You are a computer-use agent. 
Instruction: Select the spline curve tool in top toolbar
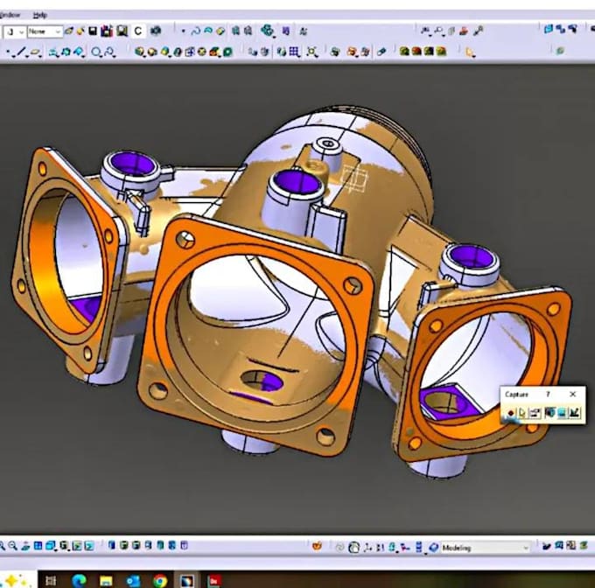click(196, 31)
